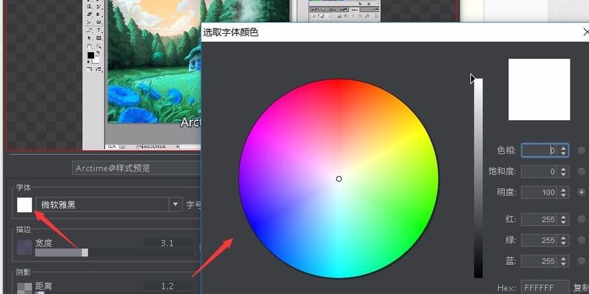Click the 阴影 shadow color swatch

pos(25,288)
